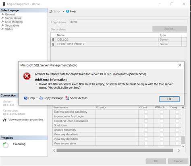Click the permissions list scroll down arrow
The image size is (191, 166).
click(x=183, y=146)
